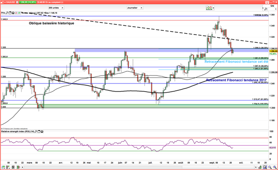Open the 200 unités dropdown
The image size is (278, 170).
pyautogui.click(x=56, y=8)
